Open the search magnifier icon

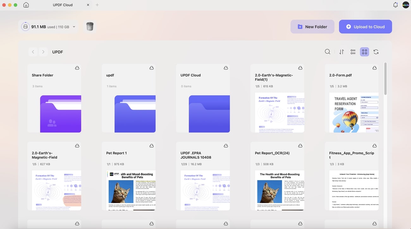pos(328,52)
